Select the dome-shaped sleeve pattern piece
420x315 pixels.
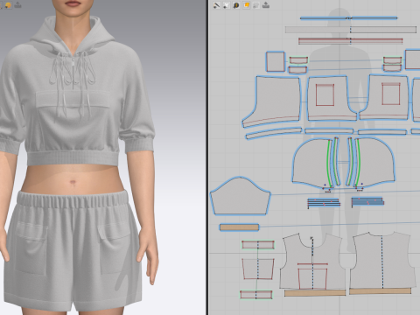[x=241, y=196]
